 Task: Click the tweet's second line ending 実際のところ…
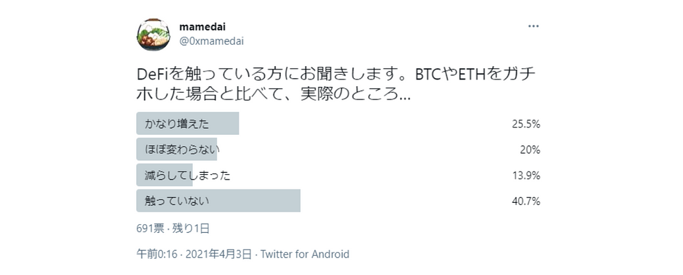click(x=273, y=94)
